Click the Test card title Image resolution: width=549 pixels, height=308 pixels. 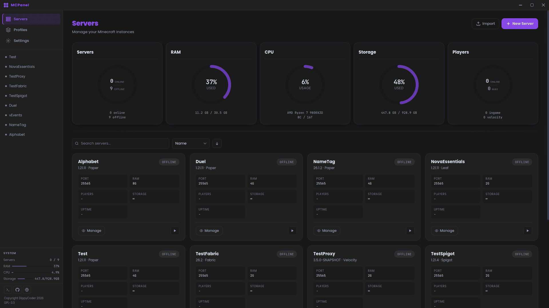click(83, 254)
